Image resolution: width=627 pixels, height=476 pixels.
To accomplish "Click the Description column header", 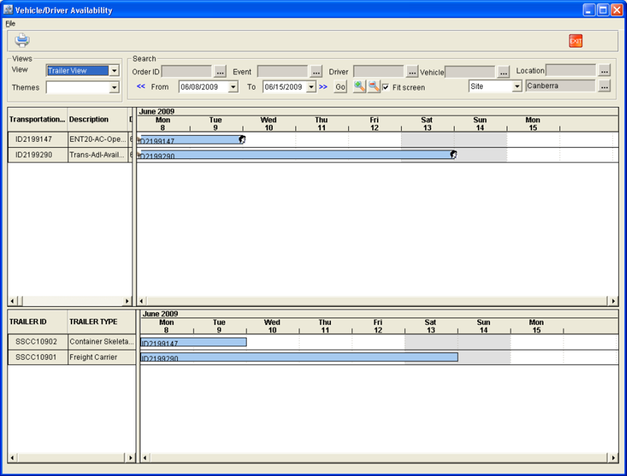I will [x=98, y=119].
